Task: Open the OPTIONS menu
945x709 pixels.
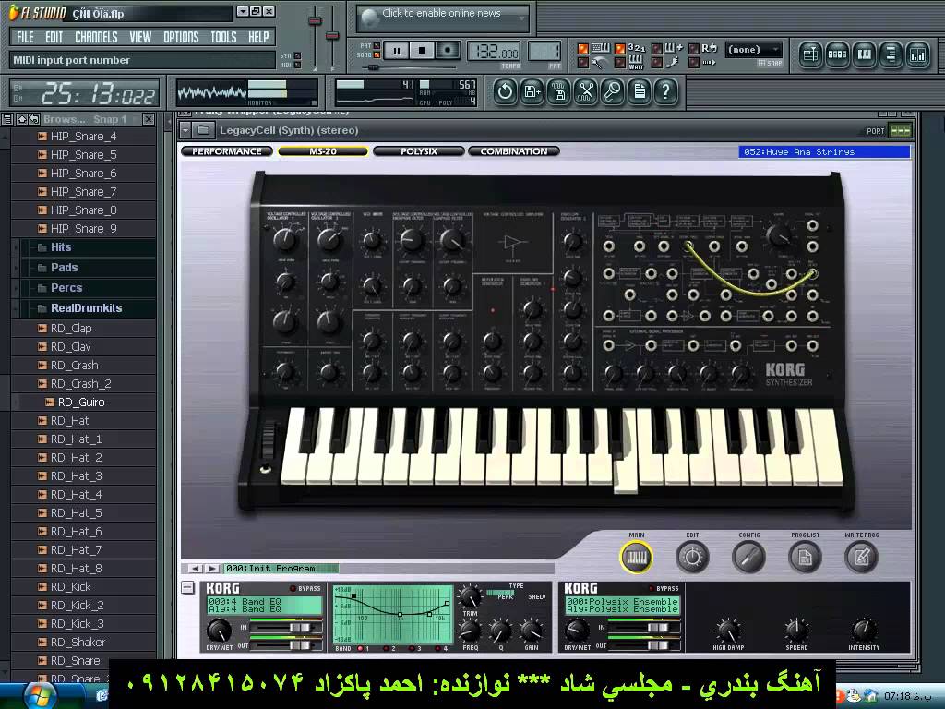Action: (x=181, y=37)
